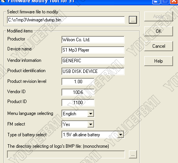Click the empty logo BMP directory field
Image resolution: width=178 pixels, height=163 pixels.
tap(66, 155)
